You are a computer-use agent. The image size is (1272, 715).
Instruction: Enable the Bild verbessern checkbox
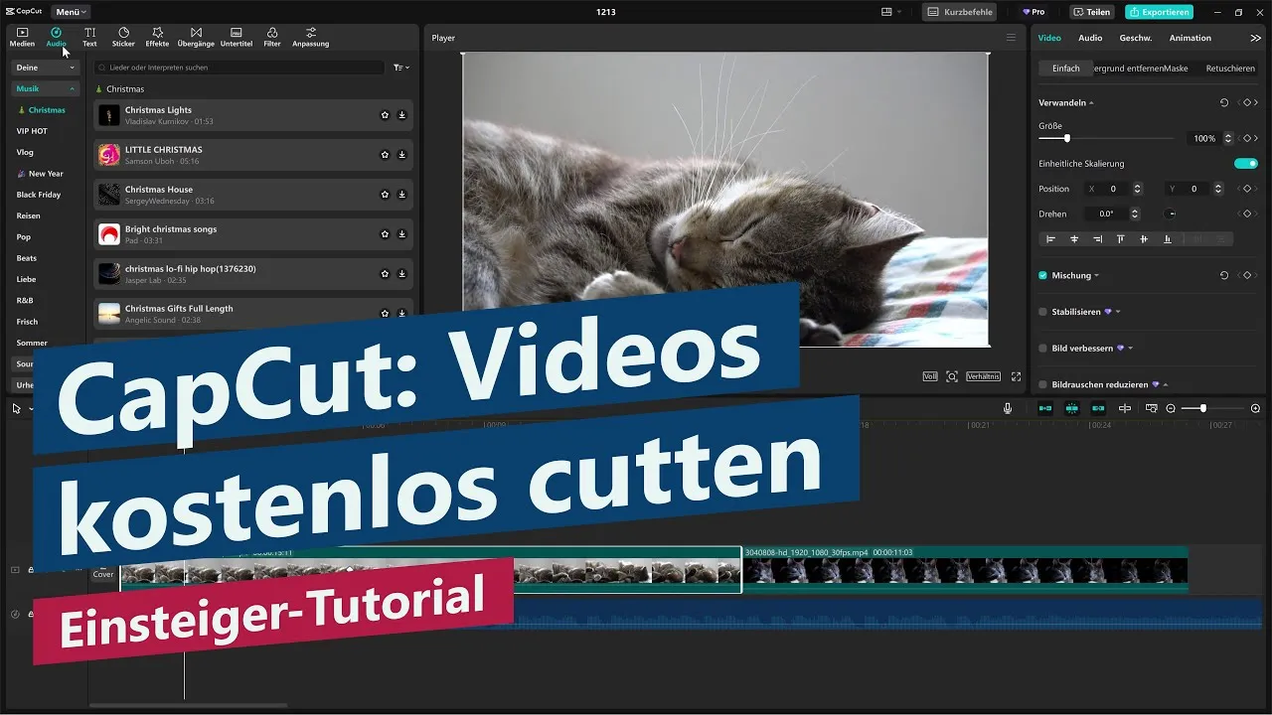pyautogui.click(x=1042, y=349)
